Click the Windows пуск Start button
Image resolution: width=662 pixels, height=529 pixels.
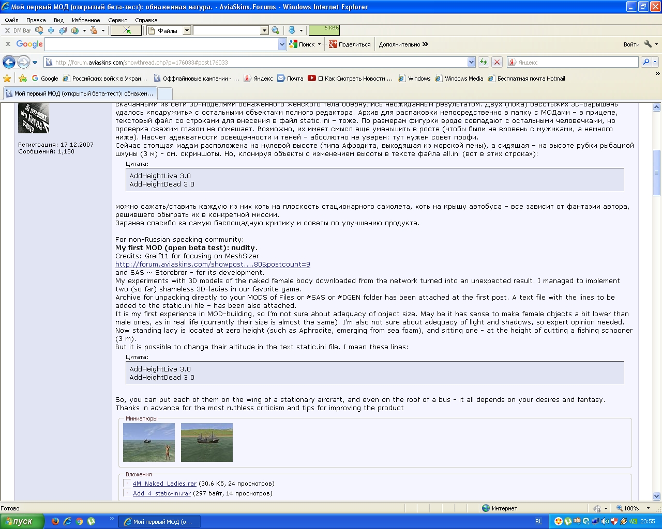(x=21, y=521)
